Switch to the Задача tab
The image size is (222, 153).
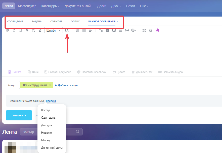[x=37, y=22]
